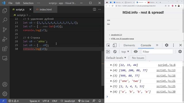184x103 pixels.
Task: Open the Chrome profile avatar
Action: point(179,6)
